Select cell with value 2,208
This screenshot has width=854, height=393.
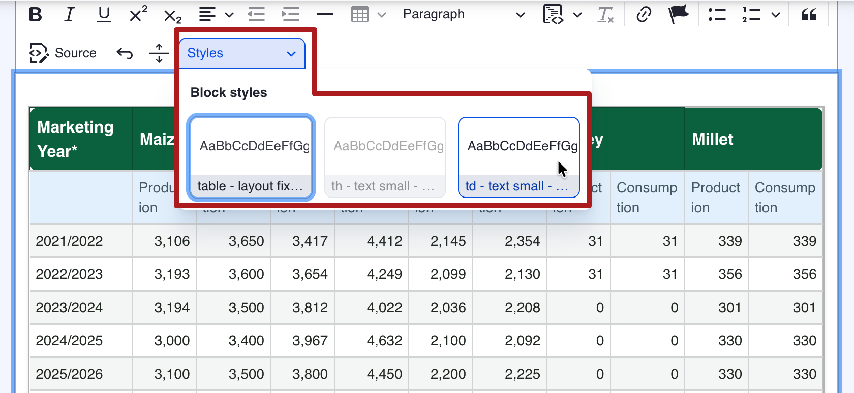pyautogui.click(x=509, y=308)
